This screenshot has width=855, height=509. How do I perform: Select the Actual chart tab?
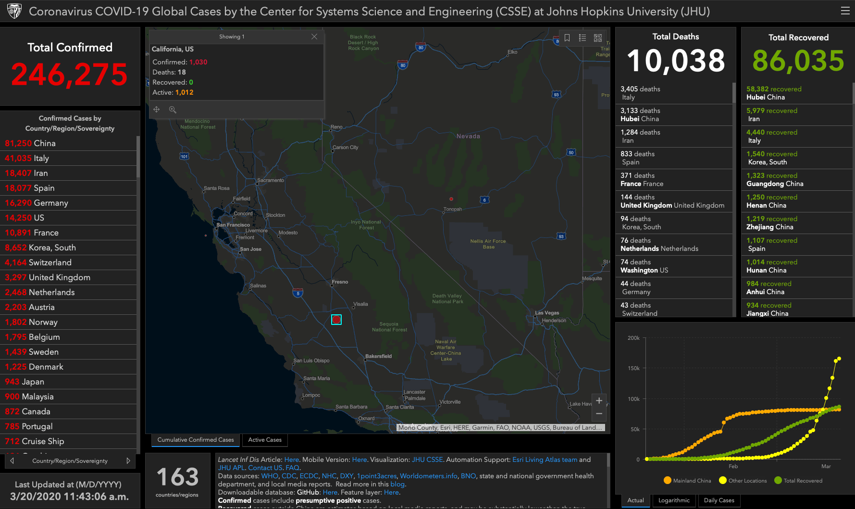tap(635, 500)
